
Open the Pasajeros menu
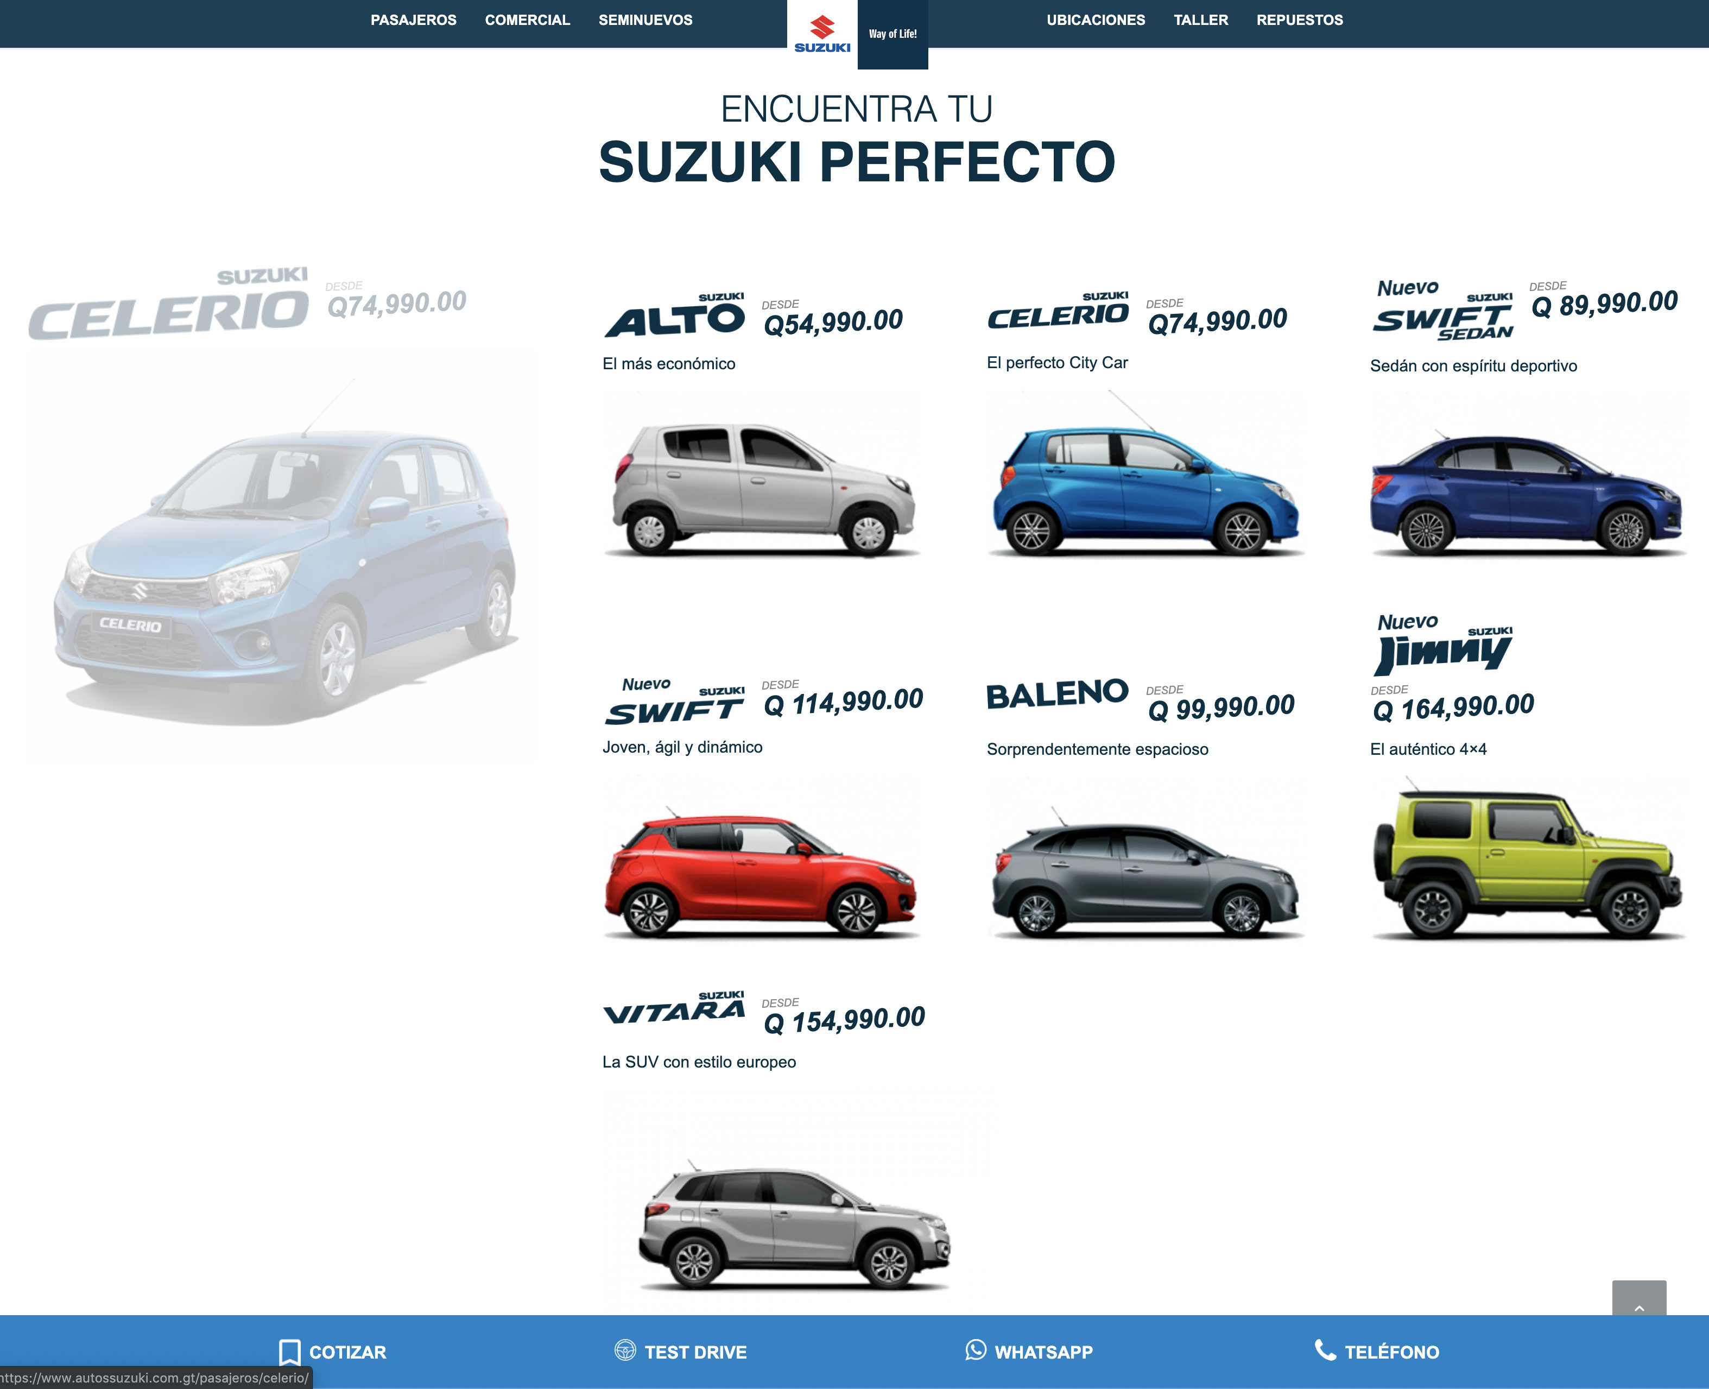(x=414, y=20)
